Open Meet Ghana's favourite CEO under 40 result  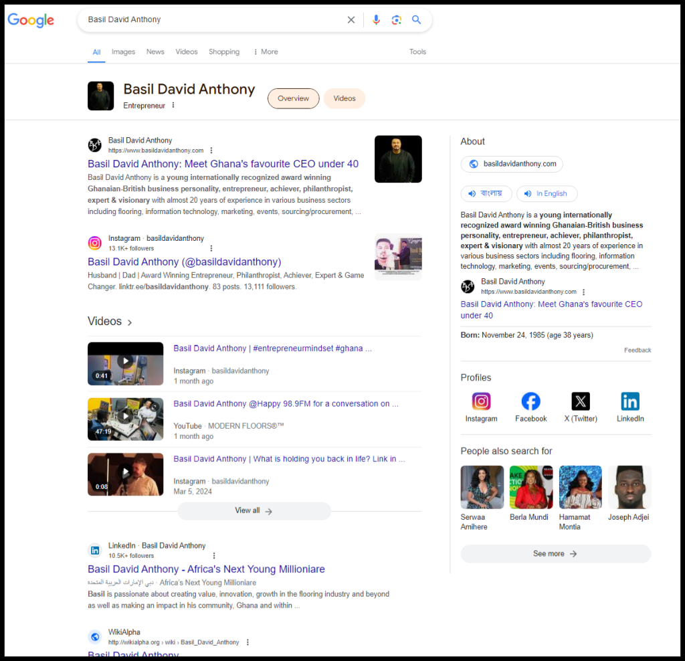(223, 164)
